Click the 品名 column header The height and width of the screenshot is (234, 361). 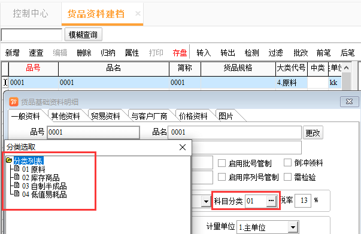pos(114,69)
